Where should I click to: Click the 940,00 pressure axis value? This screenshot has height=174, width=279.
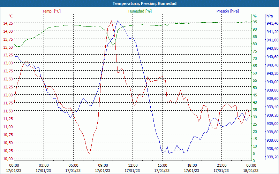272,82
